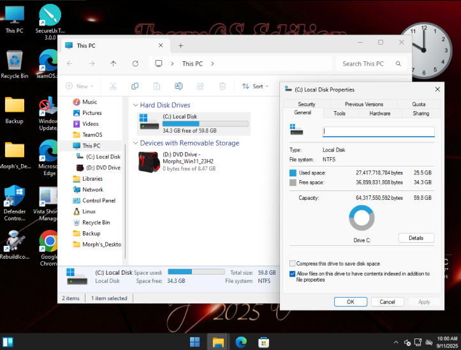Image resolution: width=461 pixels, height=350 pixels.
Task: Open the widgets button on taskbar
Action: [8, 342]
